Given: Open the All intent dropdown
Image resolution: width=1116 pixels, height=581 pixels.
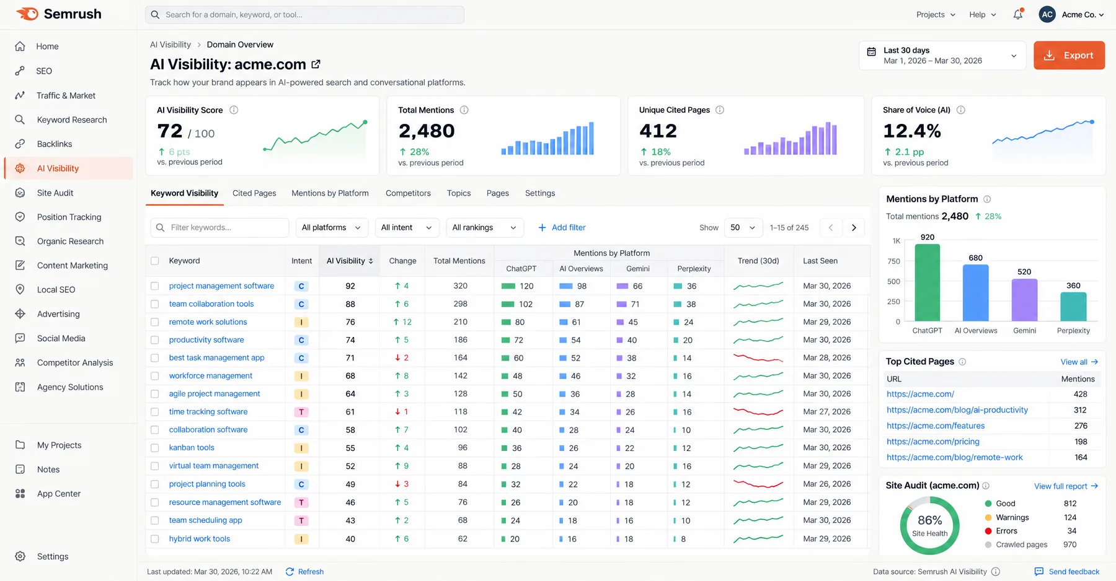Looking at the screenshot, I should tap(407, 227).
